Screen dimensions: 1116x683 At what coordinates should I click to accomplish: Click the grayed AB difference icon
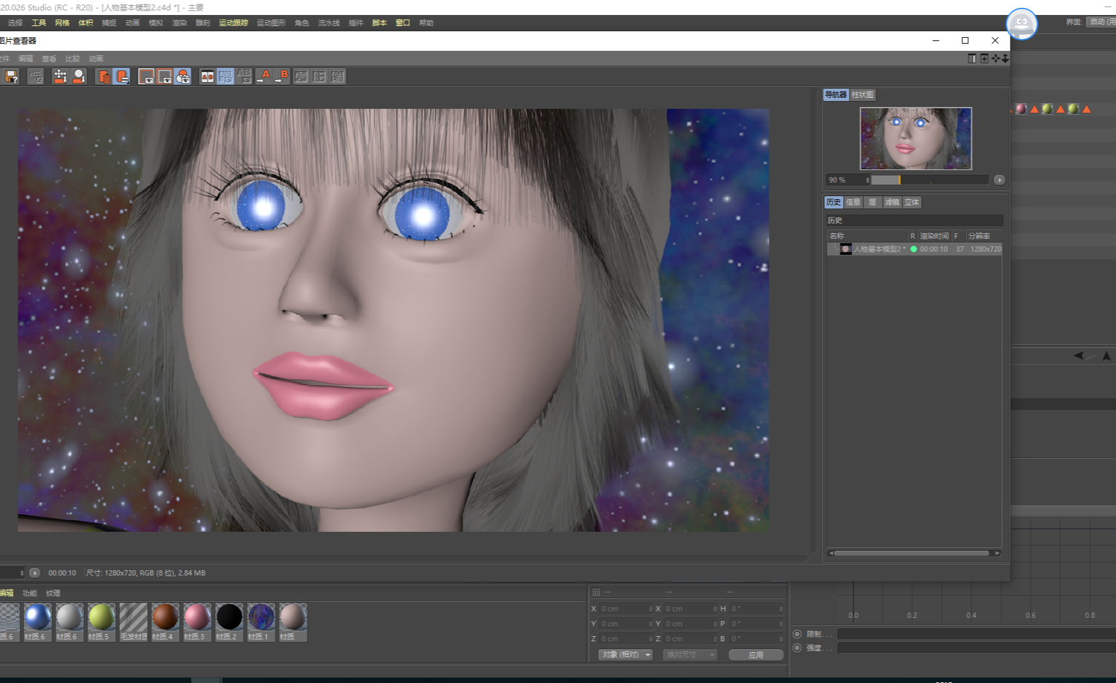click(x=244, y=77)
